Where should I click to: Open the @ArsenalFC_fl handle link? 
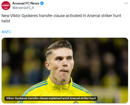(23, 8)
